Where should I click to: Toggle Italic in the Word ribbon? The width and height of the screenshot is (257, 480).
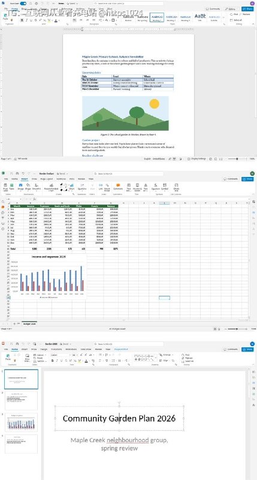tap(26, 20)
